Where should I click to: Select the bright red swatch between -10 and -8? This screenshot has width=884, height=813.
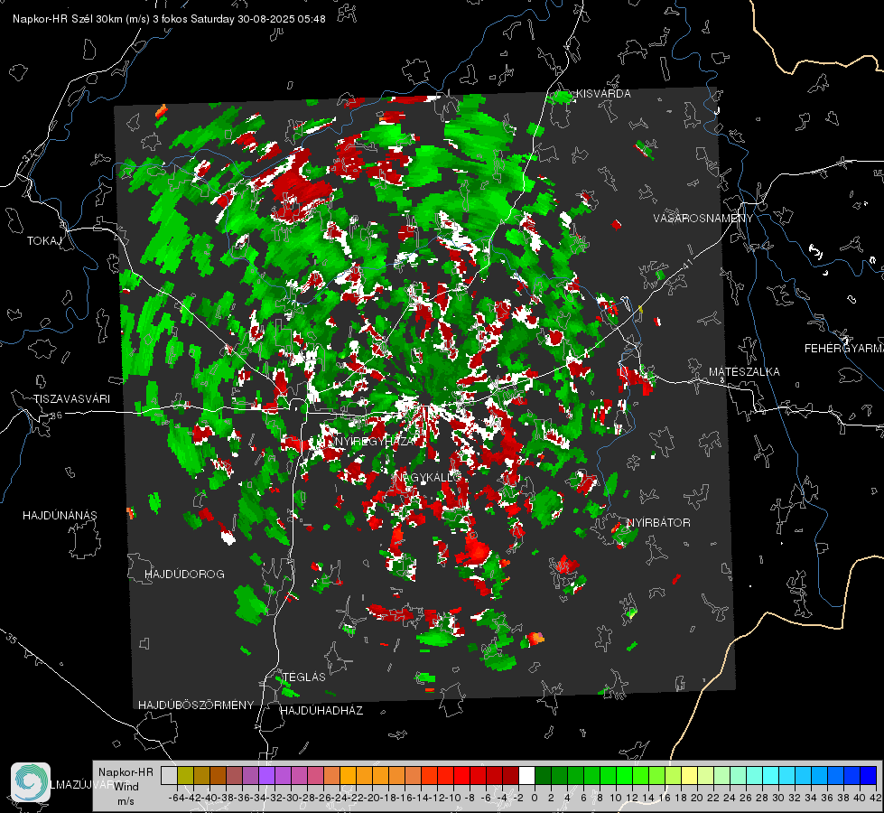(x=461, y=776)
